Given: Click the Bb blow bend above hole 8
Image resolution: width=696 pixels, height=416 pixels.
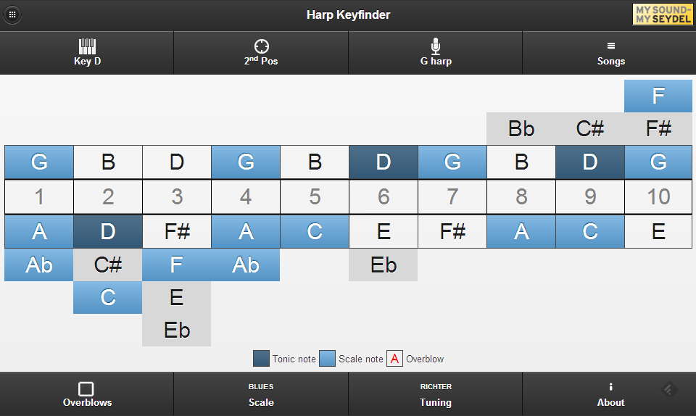Looking at the screenshot, I should 521,129.
